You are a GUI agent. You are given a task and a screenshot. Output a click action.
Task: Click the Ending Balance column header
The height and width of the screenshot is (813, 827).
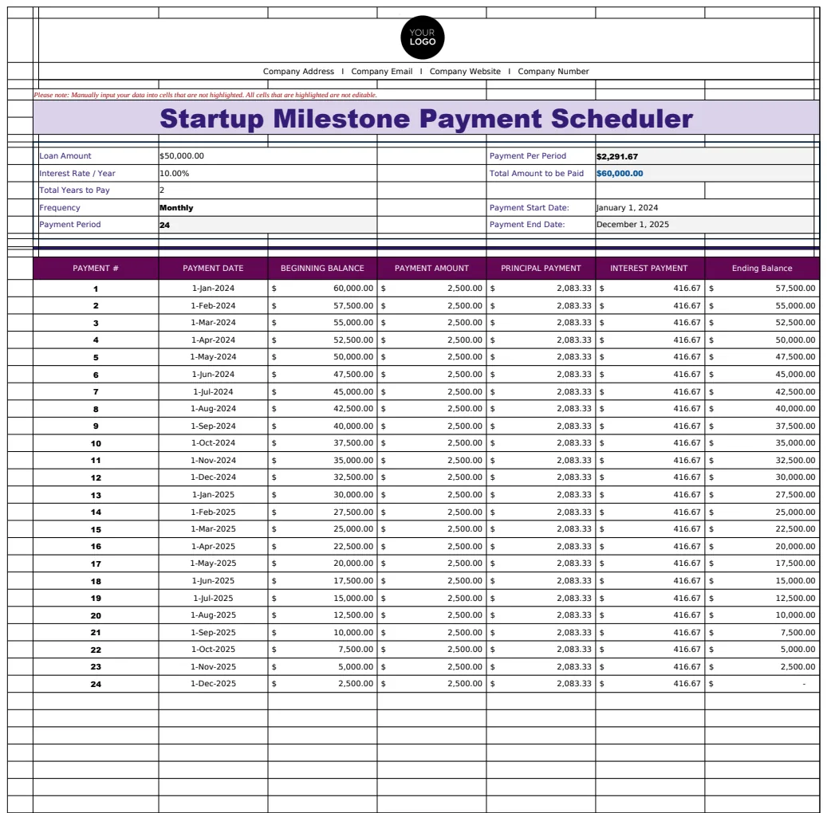point(762,269)
